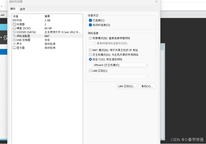Screen dimensions: 206x144
Task: Select the memory (内存) device icon
Action: point(14,20)
